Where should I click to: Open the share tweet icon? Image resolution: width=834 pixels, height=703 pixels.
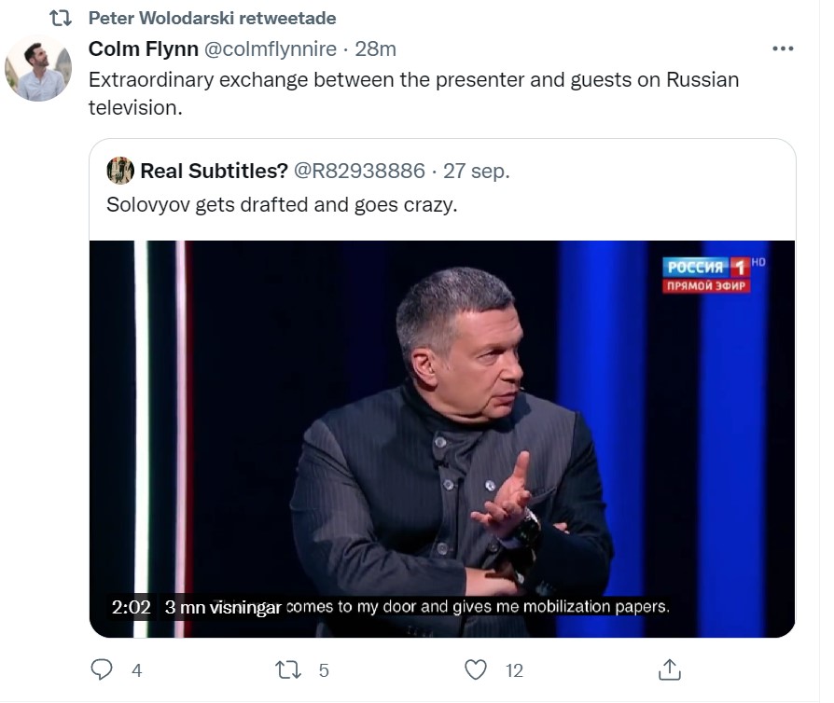pyautogui.click(x=669, y=669)
